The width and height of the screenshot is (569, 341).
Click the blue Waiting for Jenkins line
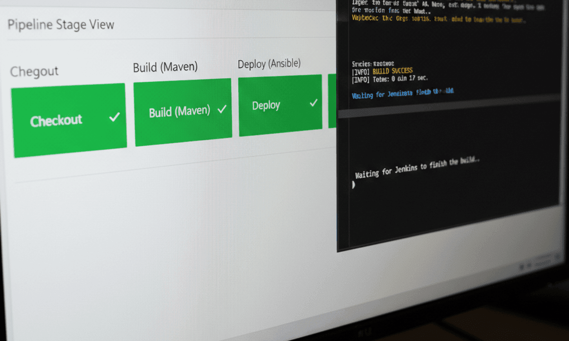(x=402, y=94)
